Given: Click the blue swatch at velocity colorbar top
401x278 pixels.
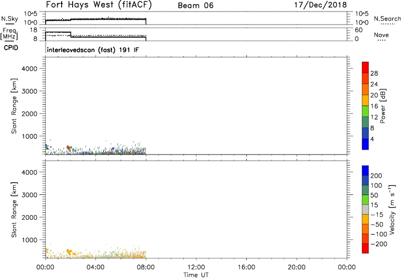Looking at the screenshot, I should point(365,171).
